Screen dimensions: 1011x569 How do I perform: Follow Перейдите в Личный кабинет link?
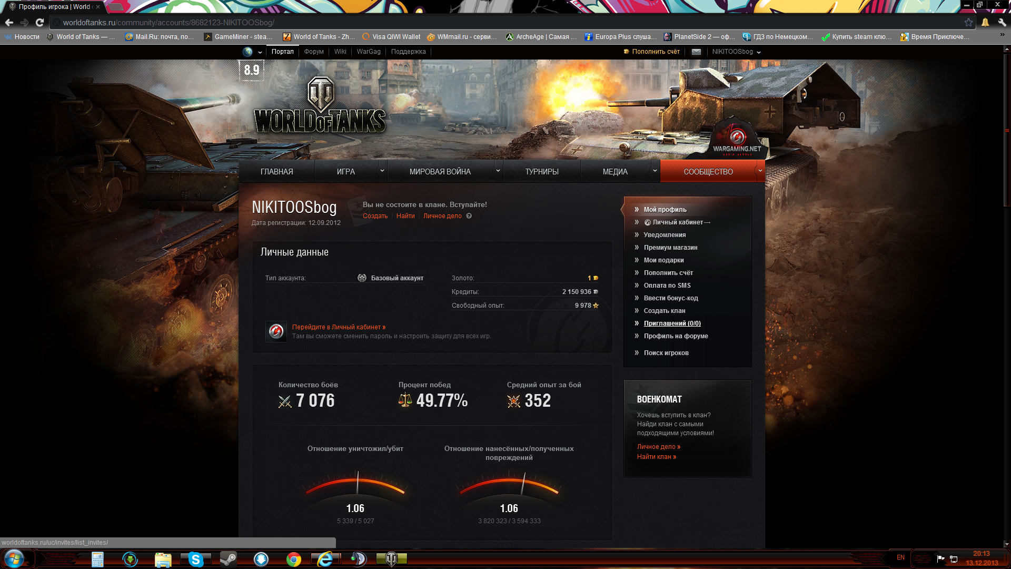339,327
